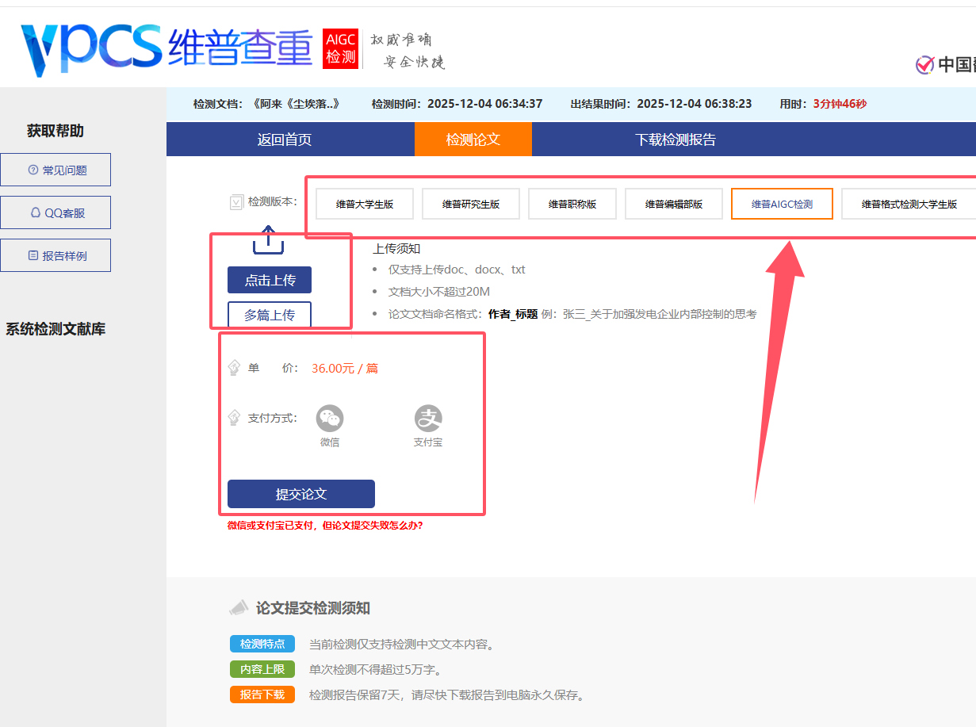Image resolution: width=976 pixels, height=727 pixels.
Task: Select the WeChat payment icon
Action: [329, 418]
